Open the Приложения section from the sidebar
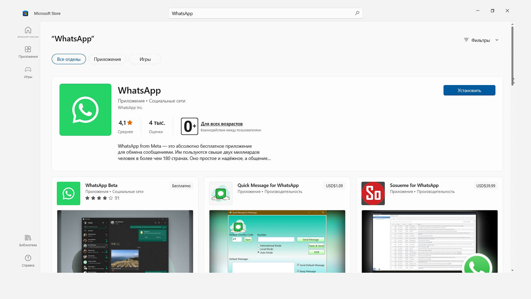Image resolution: width=531 pixels, height=299 pixels. 28,52
